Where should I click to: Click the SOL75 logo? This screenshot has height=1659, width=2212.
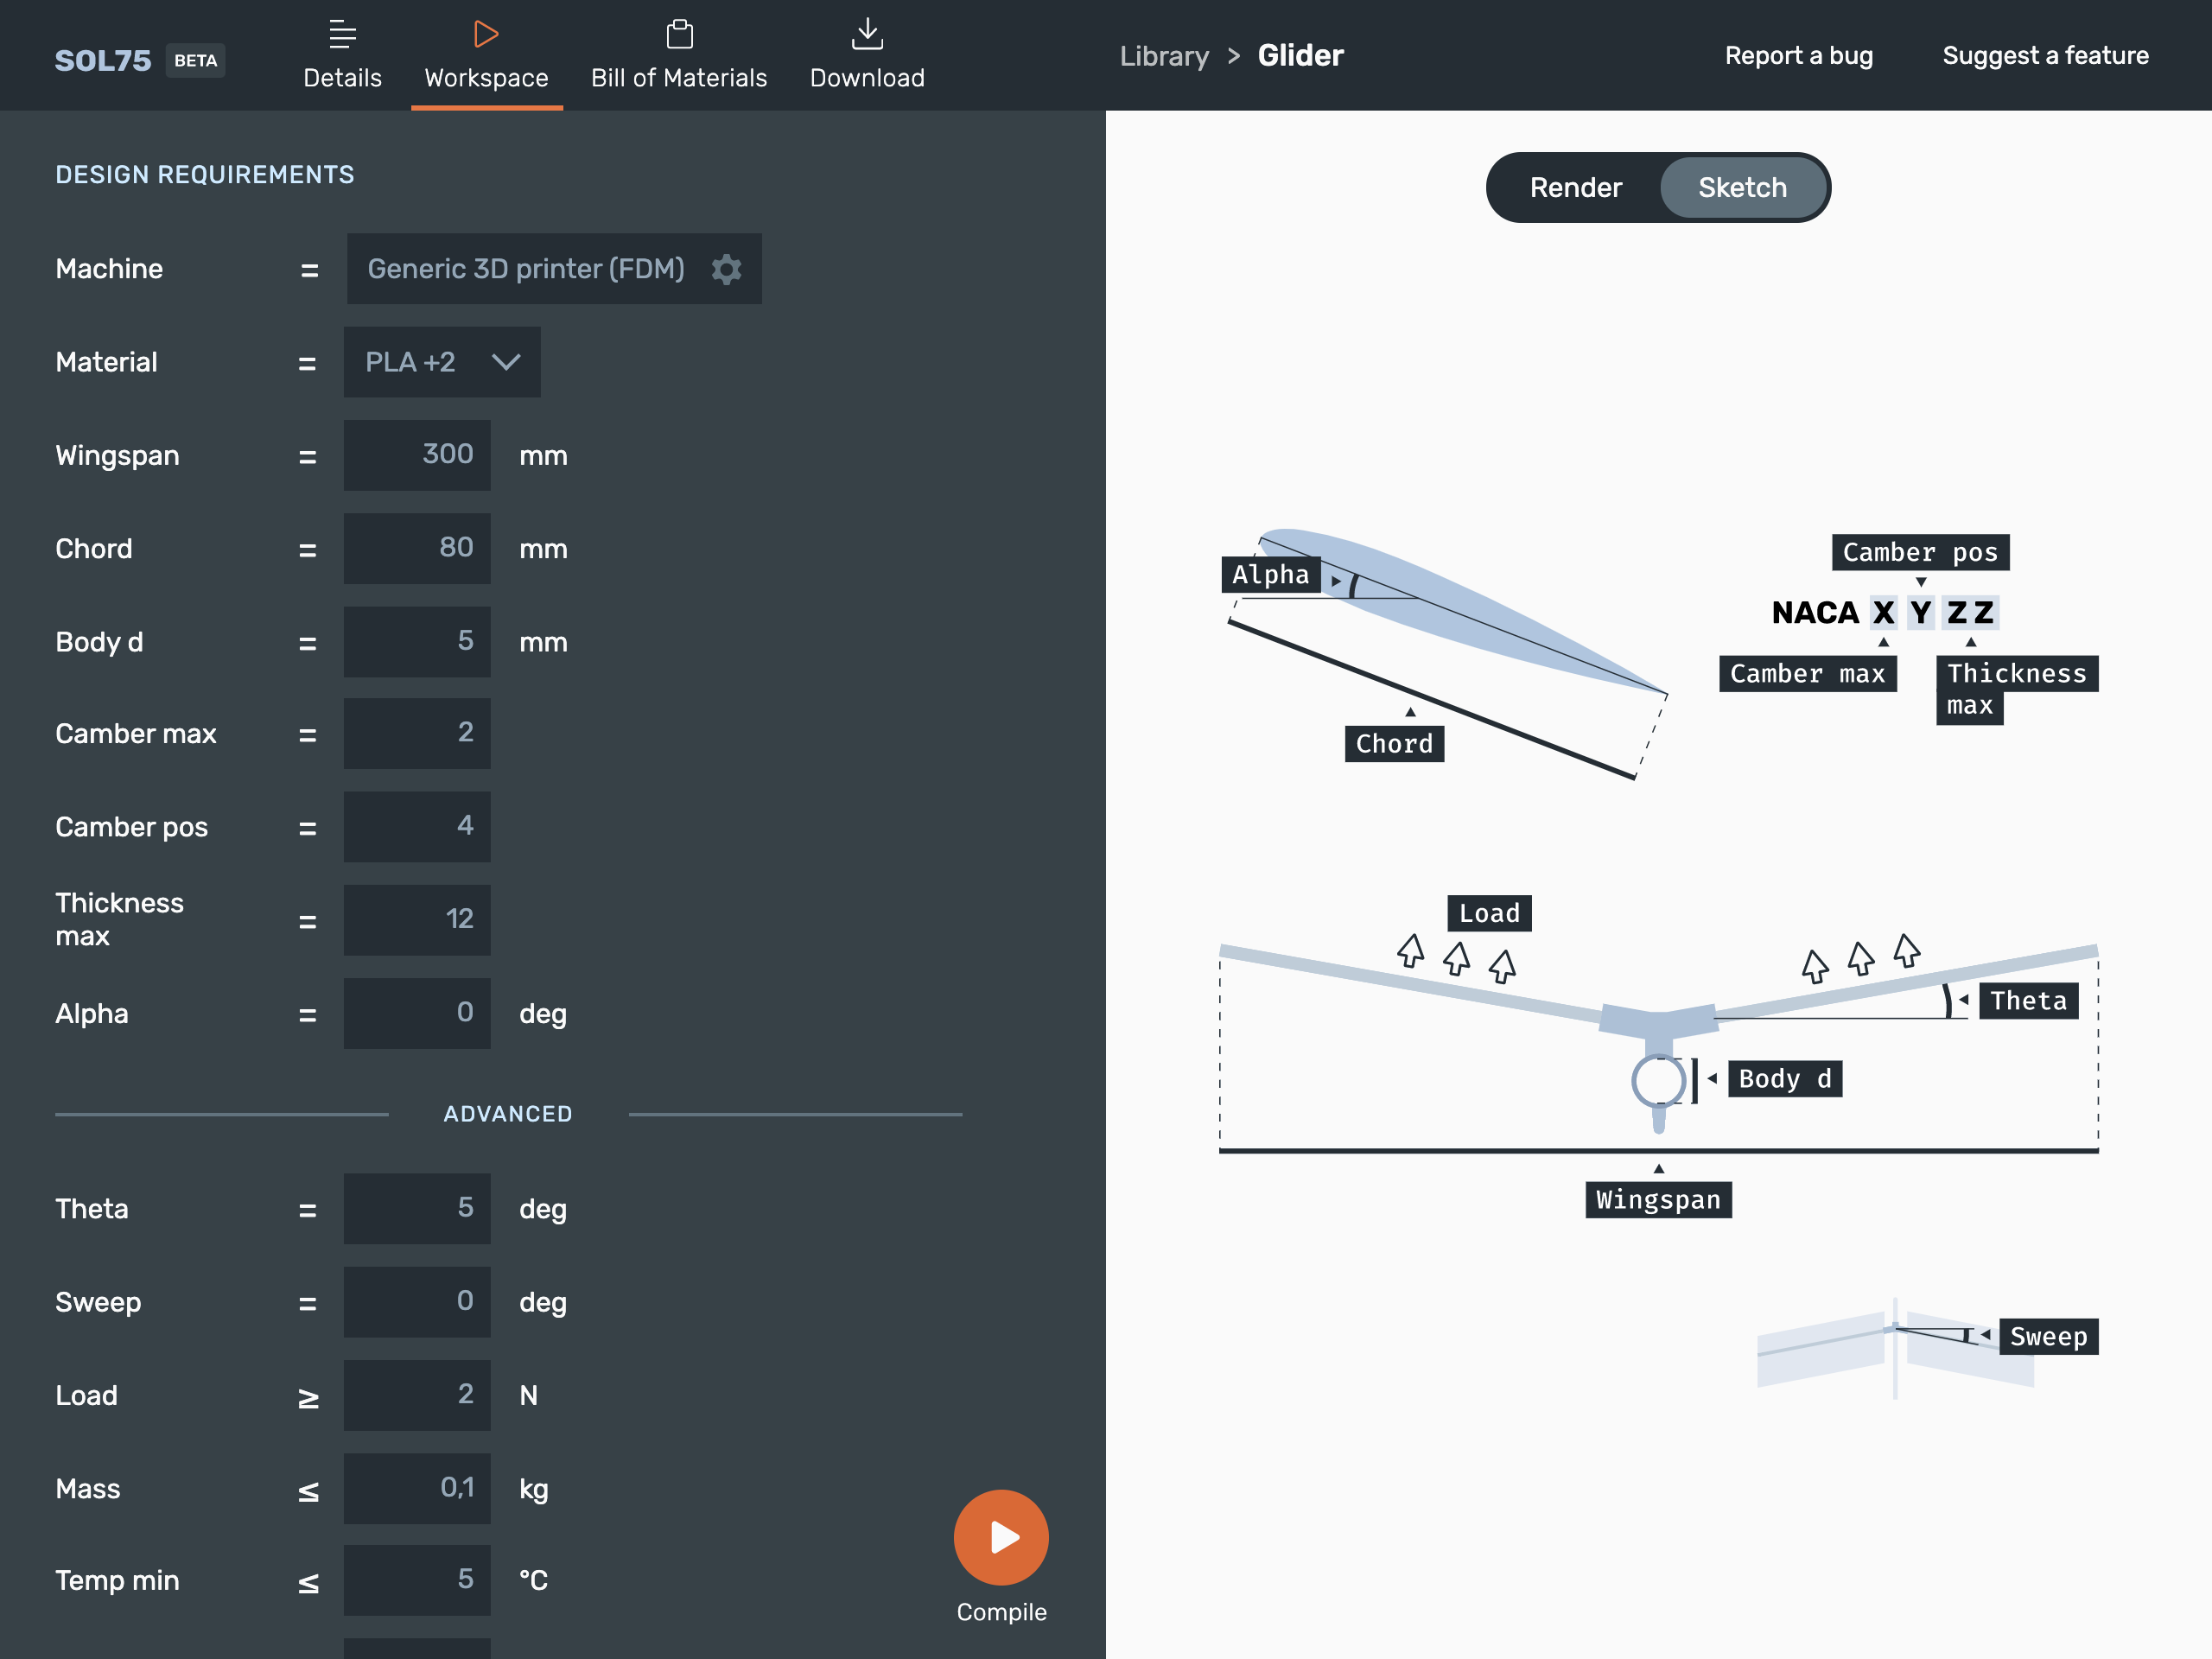pos(103,60)
